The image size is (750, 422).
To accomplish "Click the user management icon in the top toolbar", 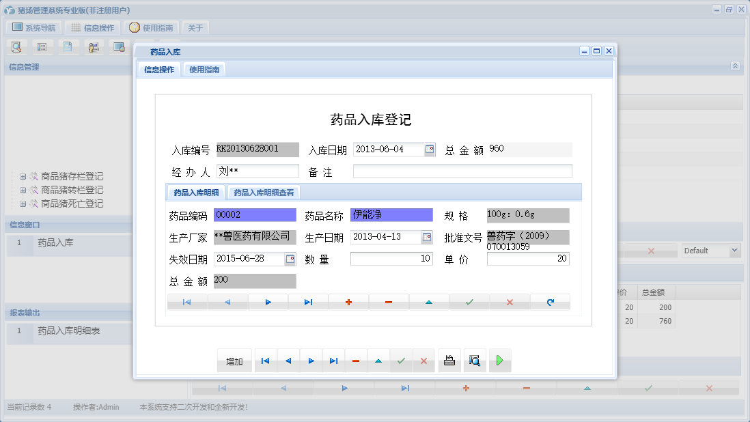I will (94, 46).
